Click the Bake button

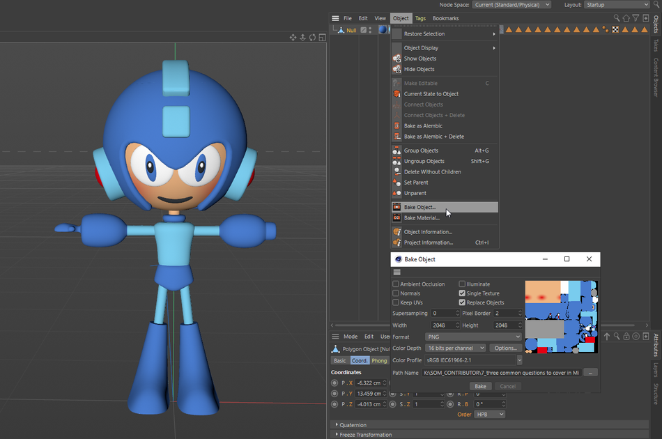[480, 386]
